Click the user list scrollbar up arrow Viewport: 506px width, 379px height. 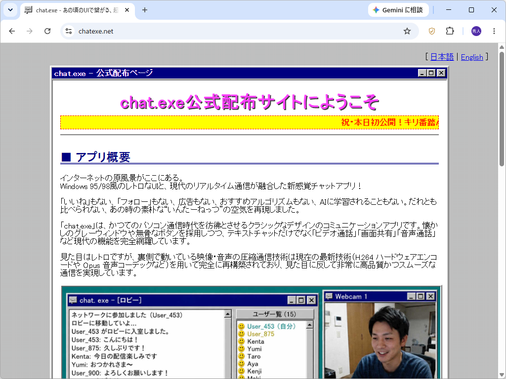click(309, 325)
